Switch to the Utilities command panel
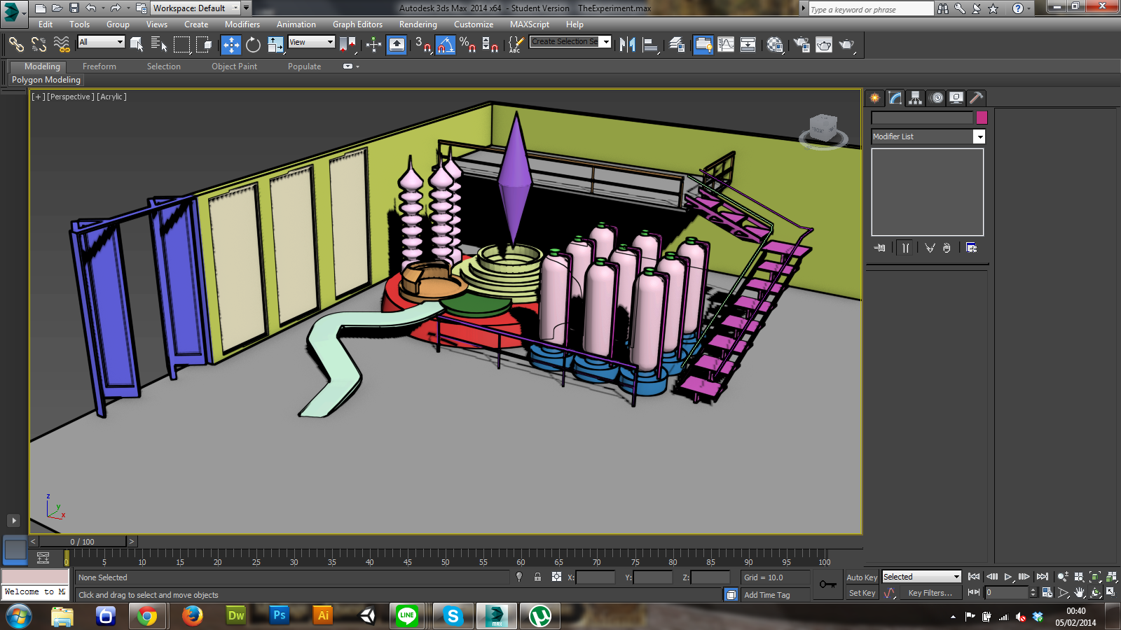1121x630 pixels. (x=977, y=98)
